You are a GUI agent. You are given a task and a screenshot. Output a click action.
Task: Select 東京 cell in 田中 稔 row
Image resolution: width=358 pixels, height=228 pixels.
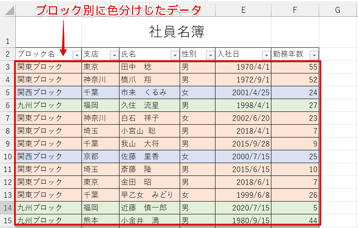[x=100, y=67]
